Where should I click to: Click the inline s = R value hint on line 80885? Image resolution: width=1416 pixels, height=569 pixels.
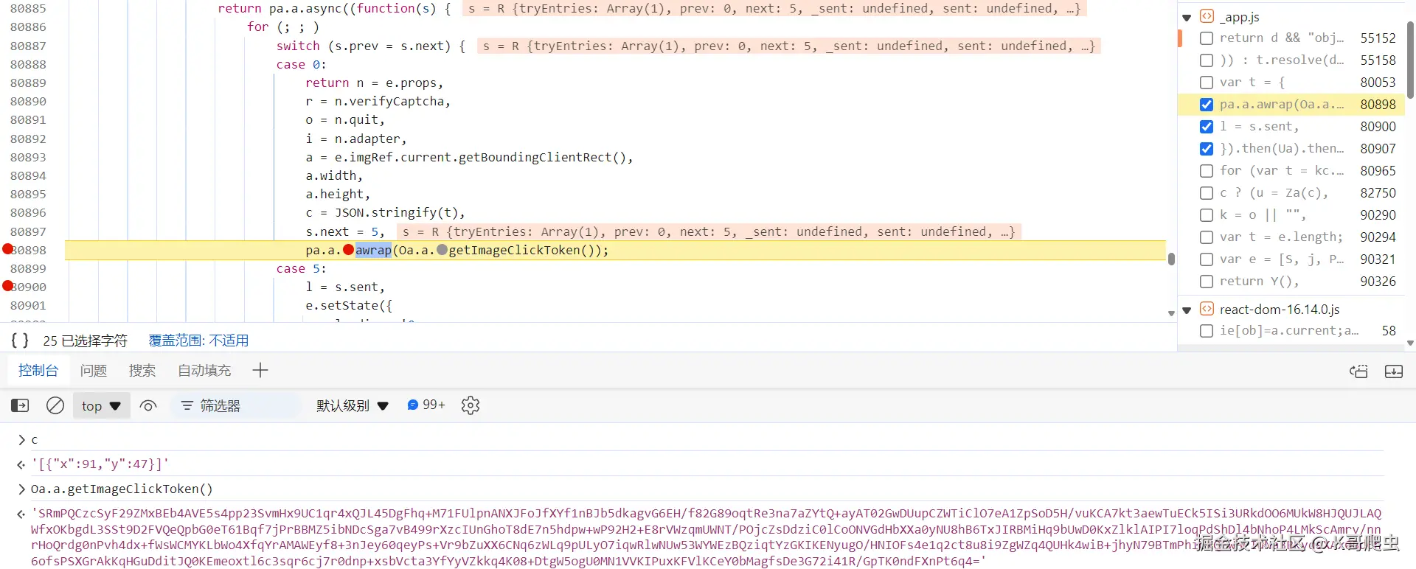click(774, 9)
